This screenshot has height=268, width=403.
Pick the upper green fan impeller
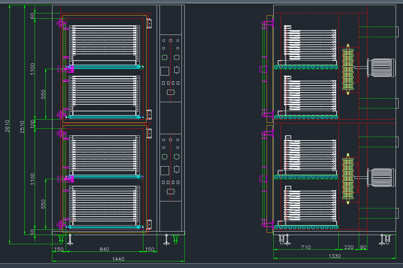(348, 69)
